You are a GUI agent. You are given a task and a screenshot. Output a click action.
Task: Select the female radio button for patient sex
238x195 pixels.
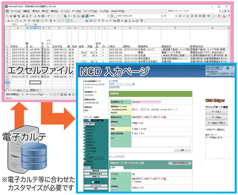point(139,123)
